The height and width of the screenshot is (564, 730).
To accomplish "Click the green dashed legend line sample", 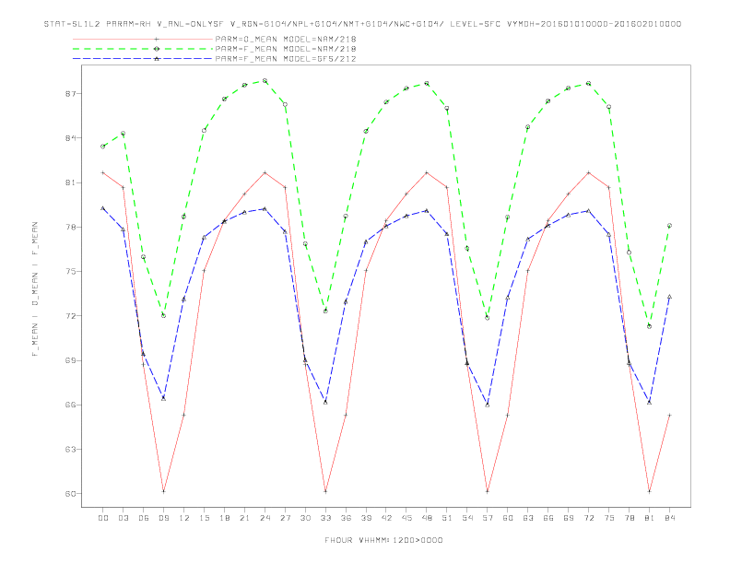I will tap(143, 49).
